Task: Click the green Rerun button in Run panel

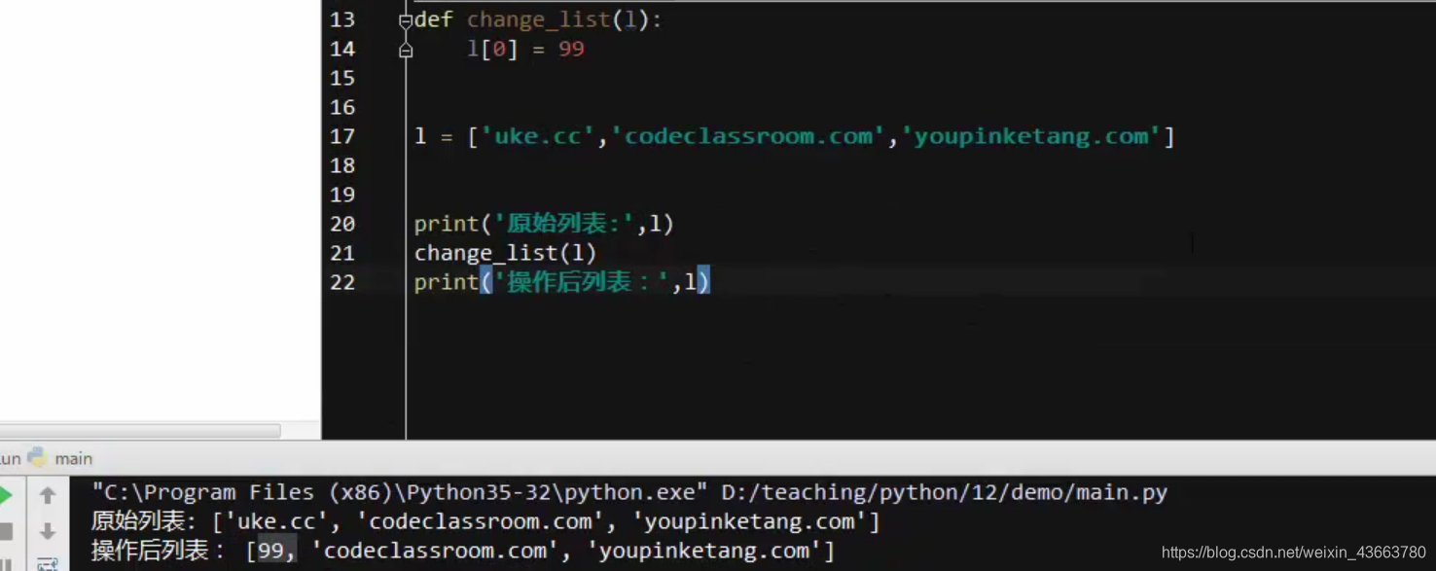Action: (4, 495)
